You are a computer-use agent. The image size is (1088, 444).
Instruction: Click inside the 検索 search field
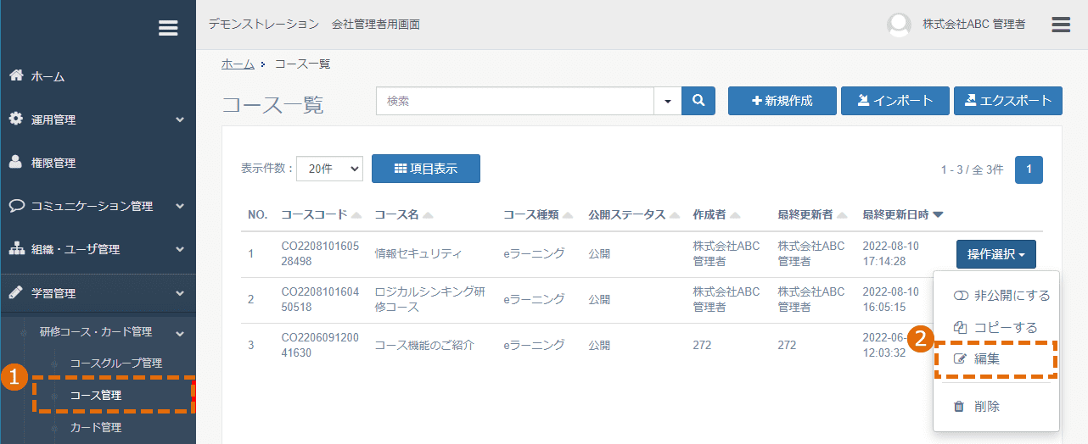[515, 101]
